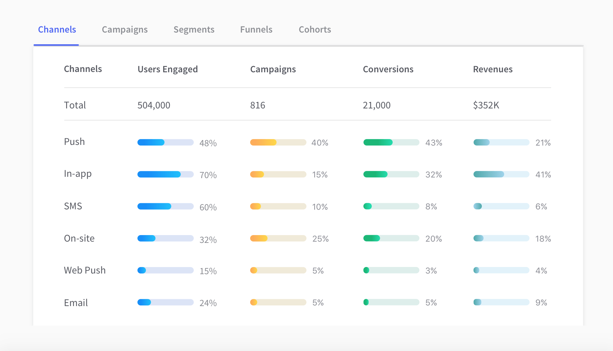
Task: Select the Funnels tab
Action: [256, 30]
